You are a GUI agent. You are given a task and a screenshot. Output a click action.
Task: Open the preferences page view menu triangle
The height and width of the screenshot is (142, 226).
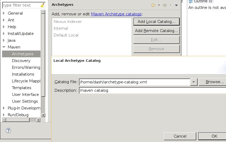tap(176, 5)
